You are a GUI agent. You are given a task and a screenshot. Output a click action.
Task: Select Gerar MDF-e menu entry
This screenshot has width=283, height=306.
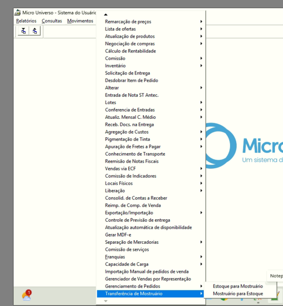click(151, 235)
